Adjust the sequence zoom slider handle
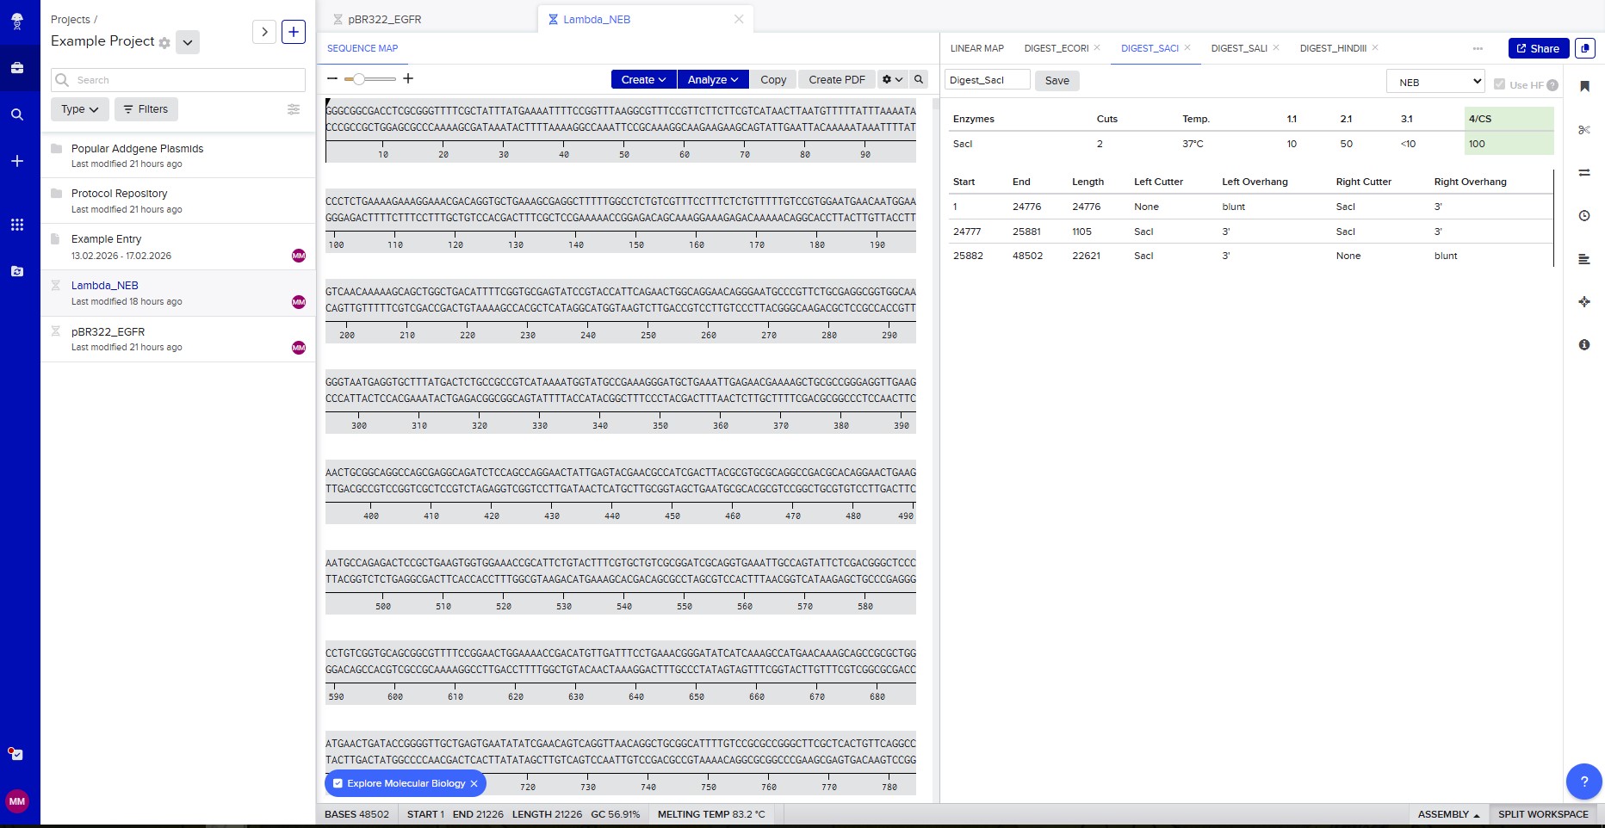The image size is (1605, 828). pos(359,78)
